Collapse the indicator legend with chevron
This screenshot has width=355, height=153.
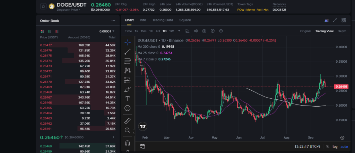(141, 66)
